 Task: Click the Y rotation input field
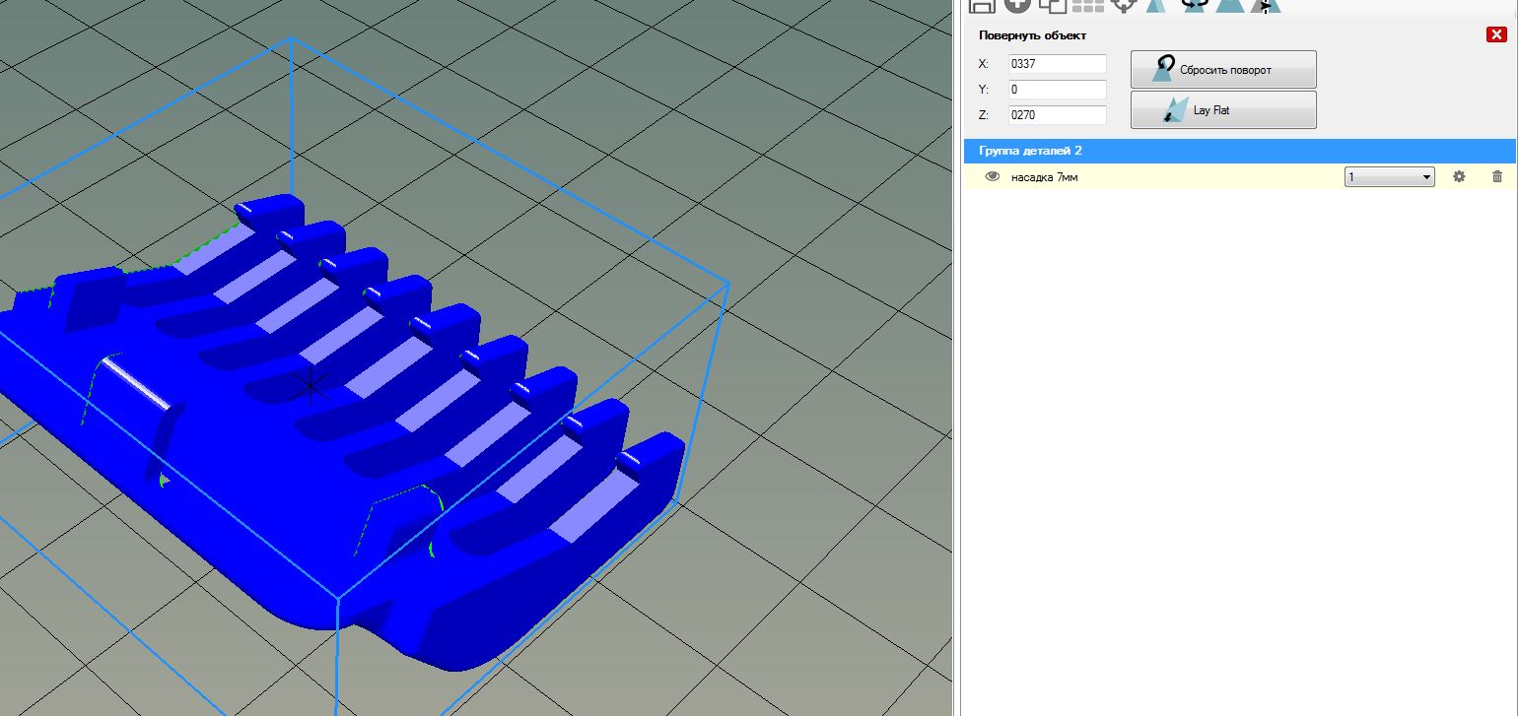1057,90
